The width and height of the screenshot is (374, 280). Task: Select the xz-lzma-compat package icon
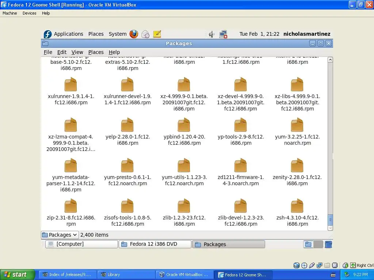(x=71, y=125)
